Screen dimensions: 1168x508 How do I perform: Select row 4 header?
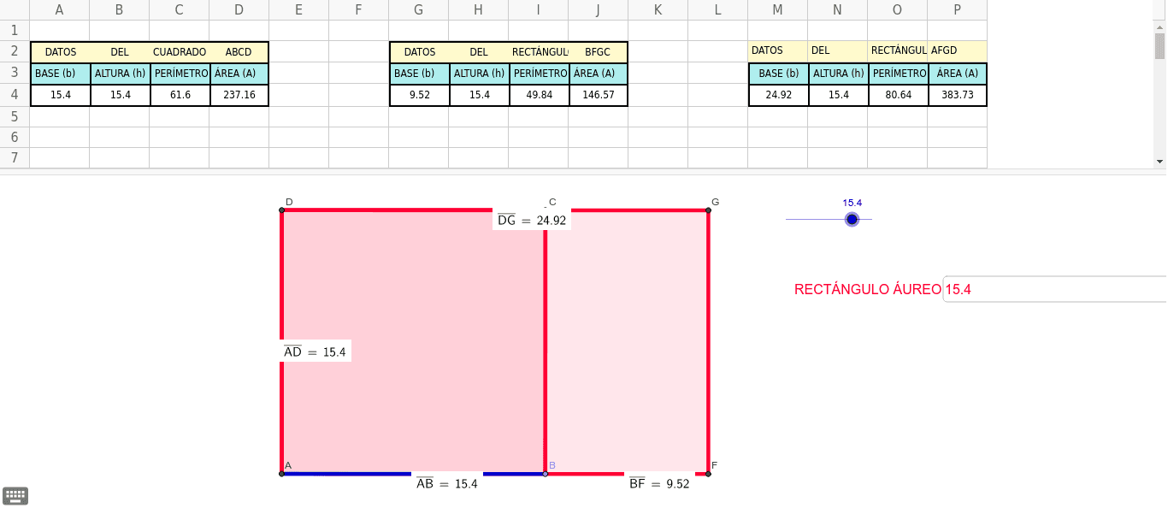click(15, 95)
